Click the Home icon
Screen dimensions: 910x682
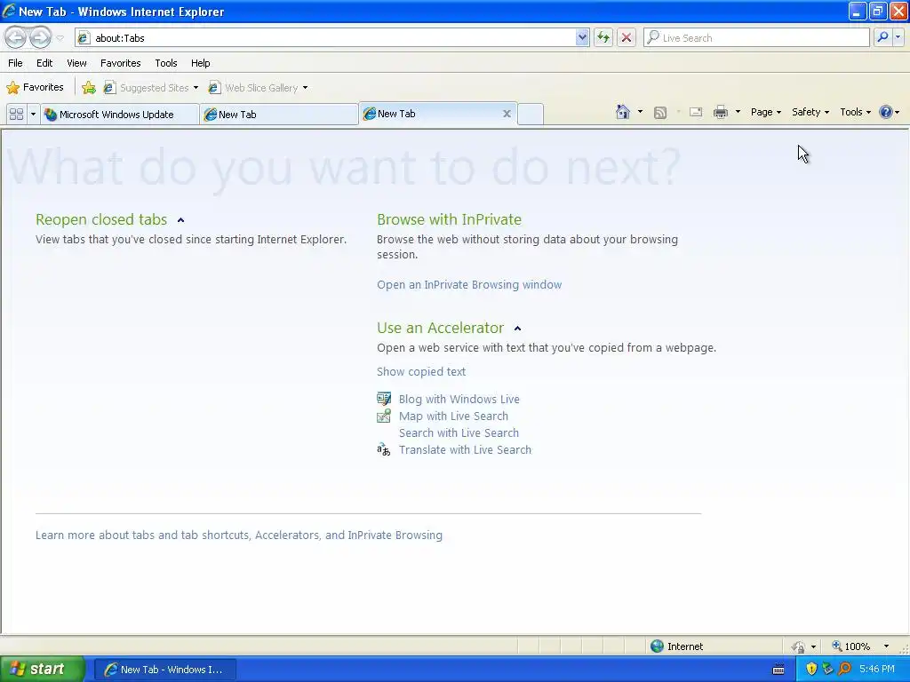click(623, 112)
